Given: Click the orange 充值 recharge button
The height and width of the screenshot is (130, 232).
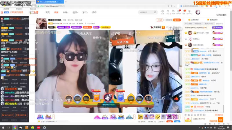Looking at the screenshot, I should 170,122.
